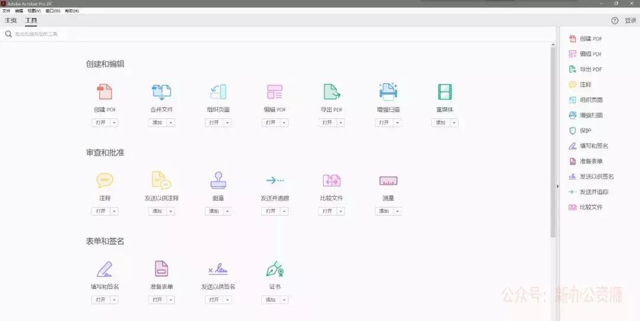Open 保护 shield in right sidebar

coord(580,130)
